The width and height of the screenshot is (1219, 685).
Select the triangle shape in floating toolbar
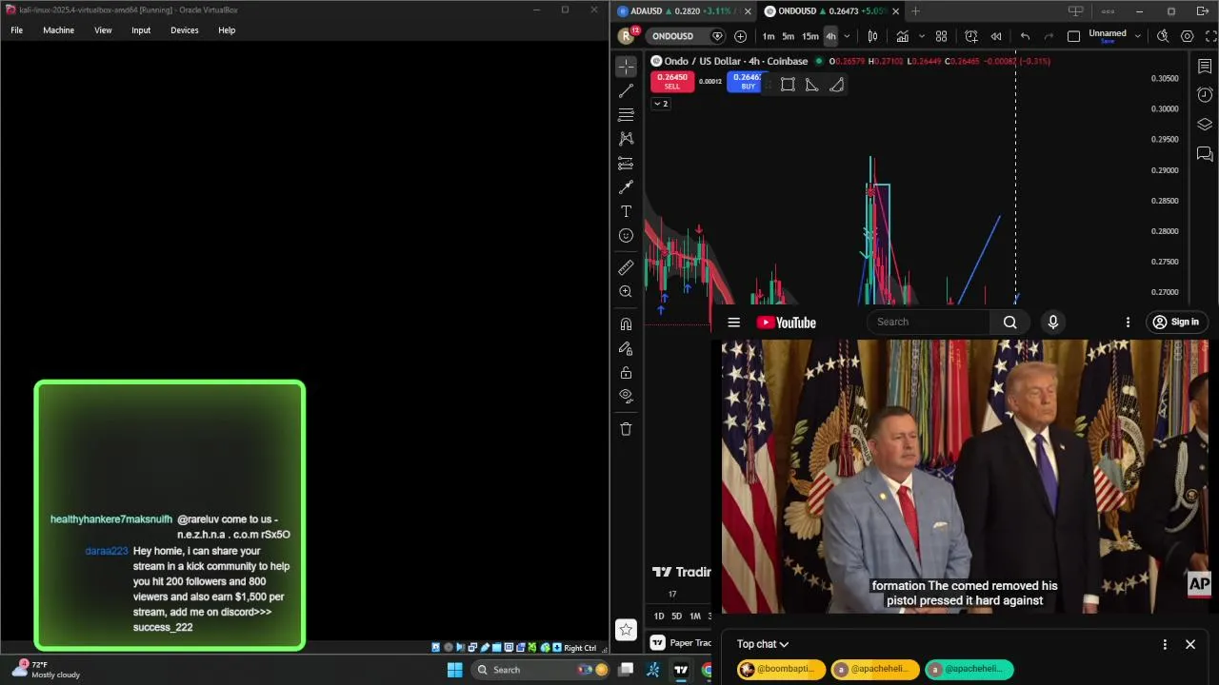[811, 85]
